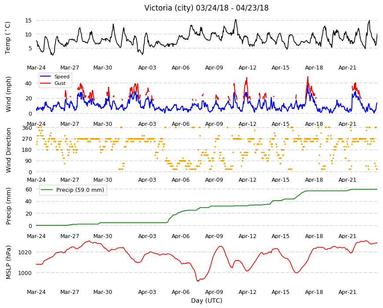Viewport: 383px width, 308px height.
Task: Click the Temp (°C) axis label
Action: (x=8, y=37)
